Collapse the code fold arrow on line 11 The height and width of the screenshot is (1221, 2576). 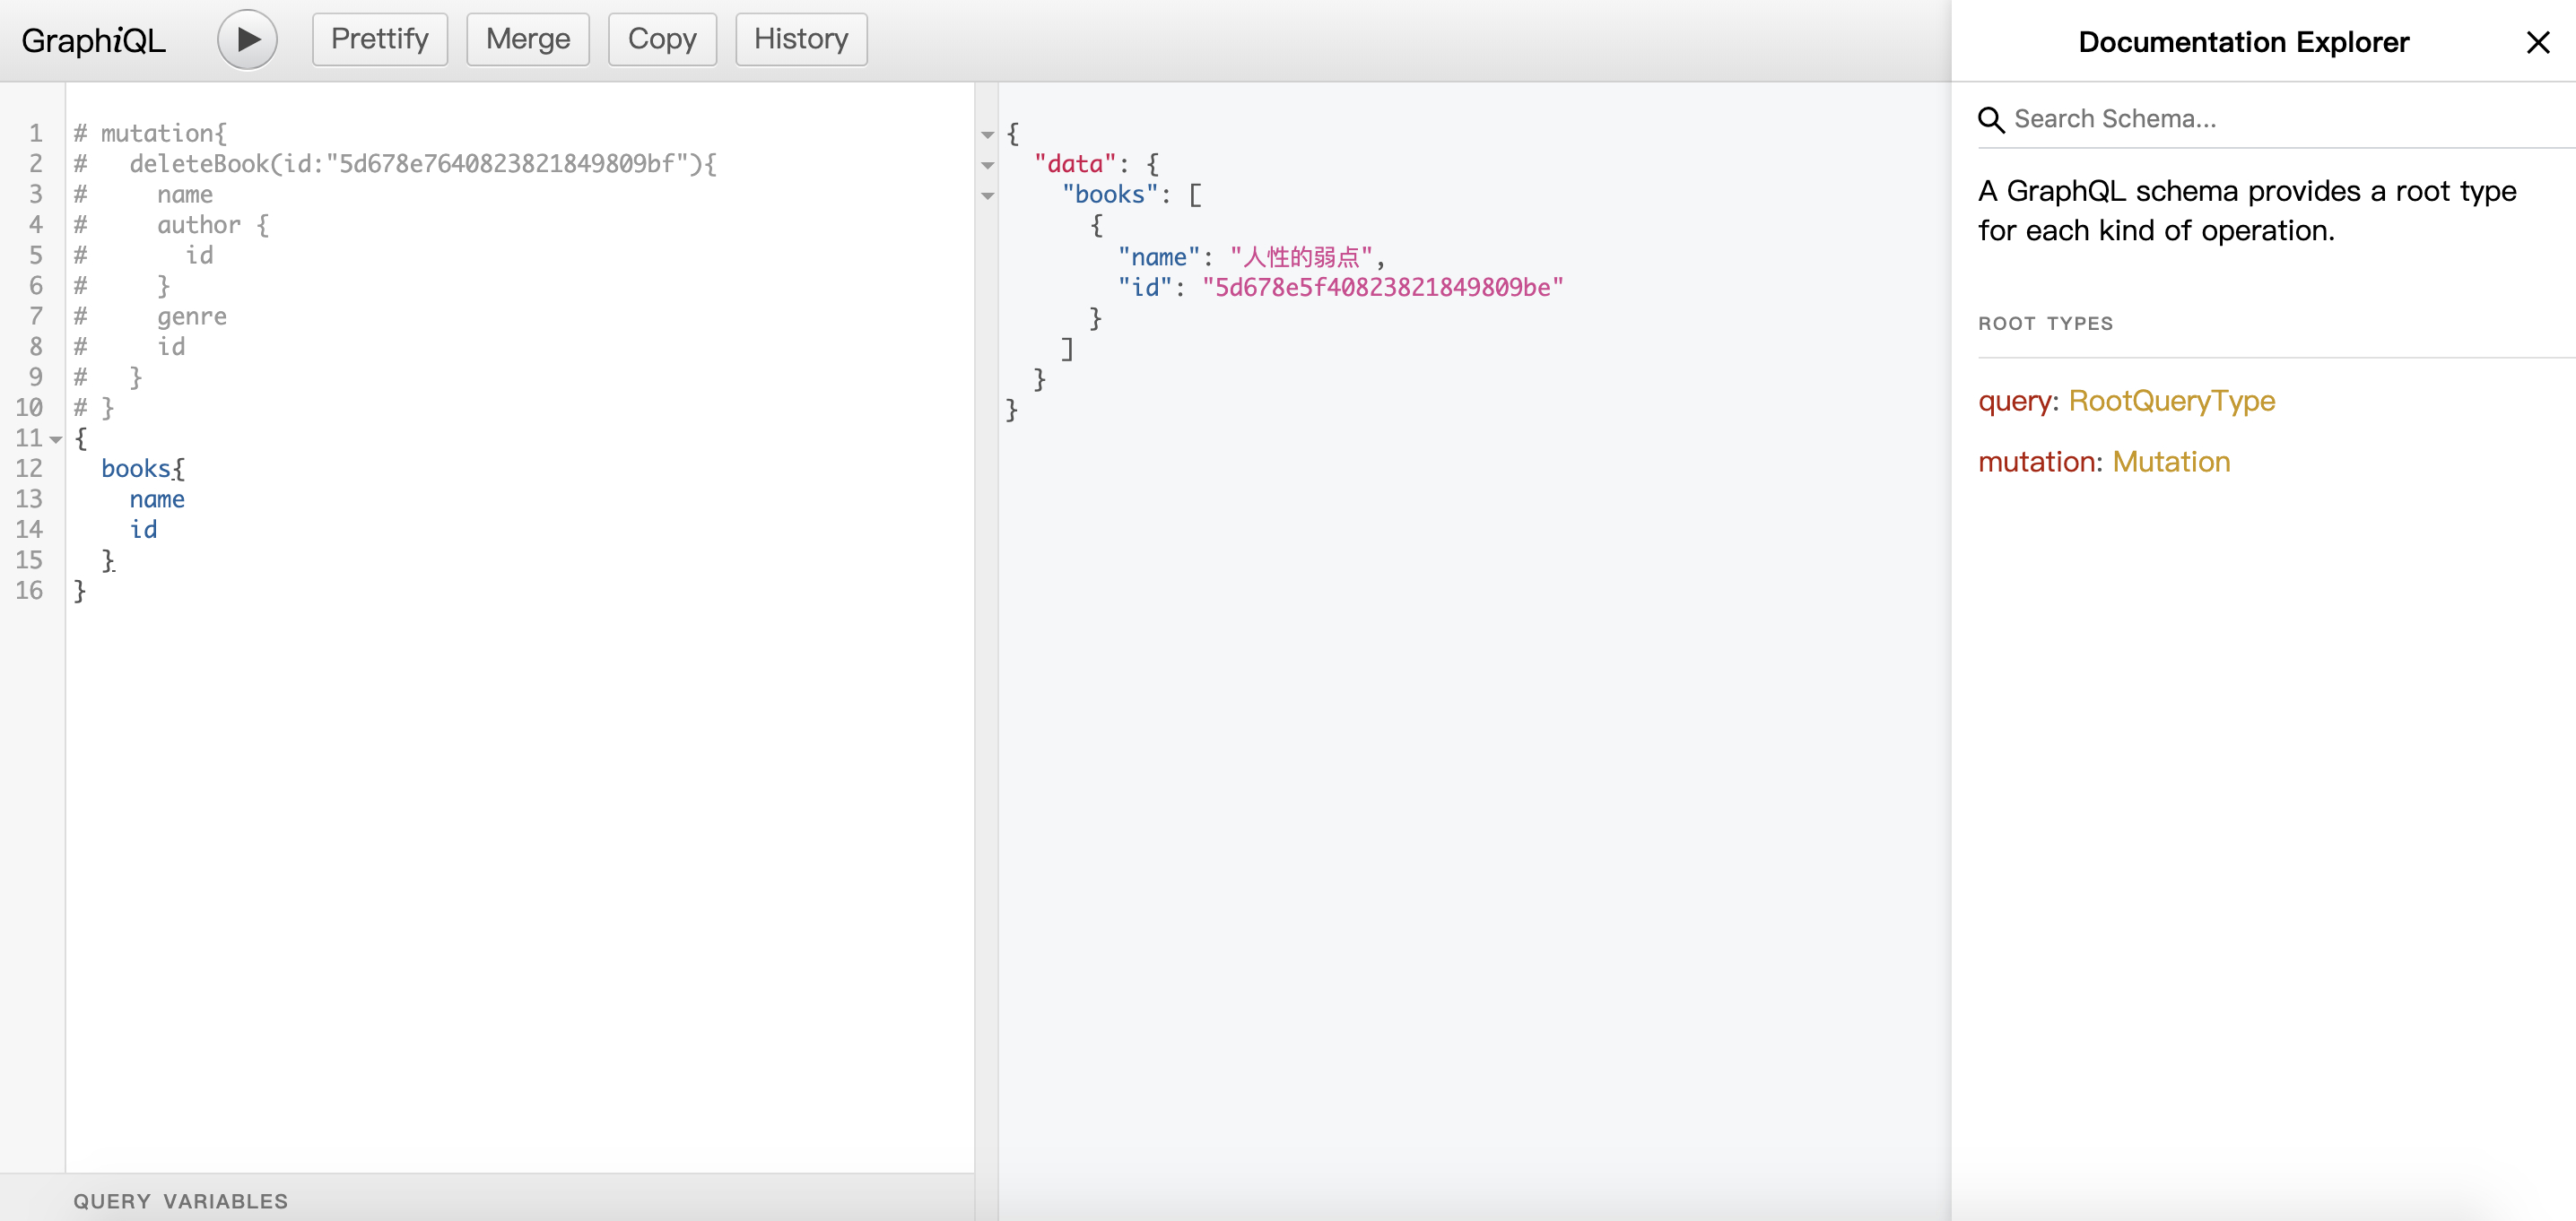(56, 439)
